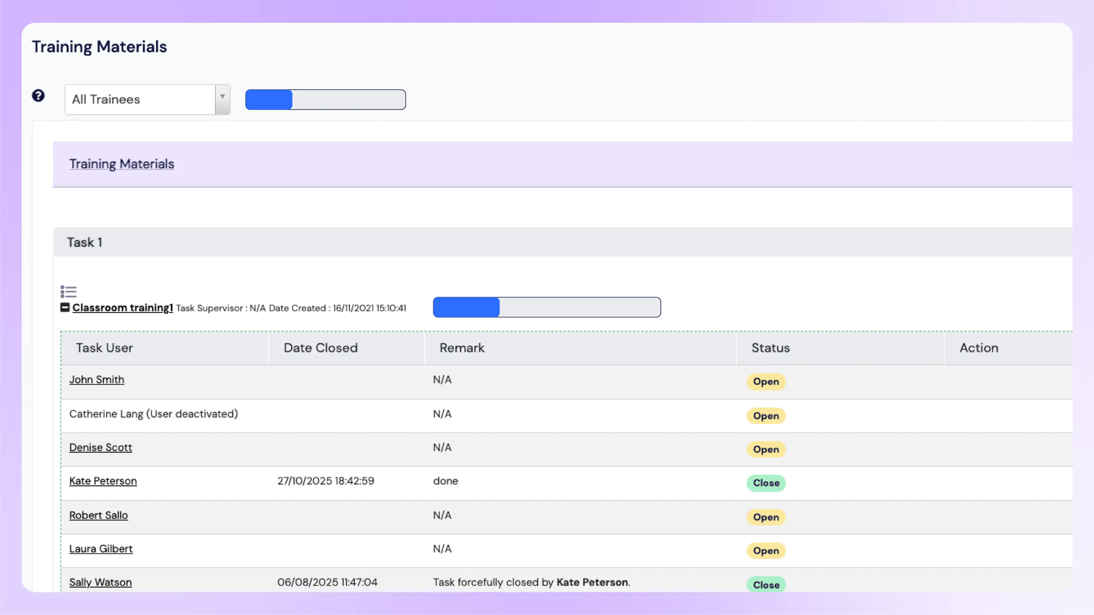This screenshot has width=1094, height=615.
Task: Click the overall trainee progress bar
Action: [x=325, y=99]
